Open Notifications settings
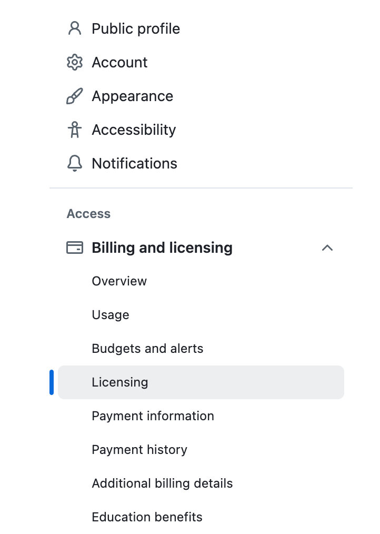Screen dimensions: 380x534 tap(201, 163)
